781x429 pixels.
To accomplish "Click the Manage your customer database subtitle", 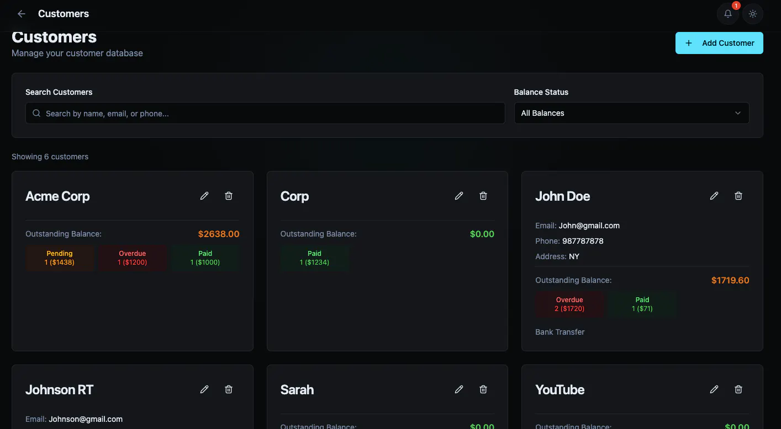I will pyautogui.click(x=77, y=53).
